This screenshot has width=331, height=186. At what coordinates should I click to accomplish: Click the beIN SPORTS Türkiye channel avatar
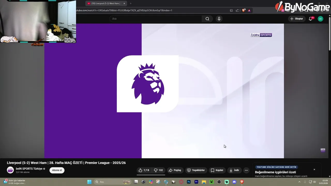(x=10, y=170)
